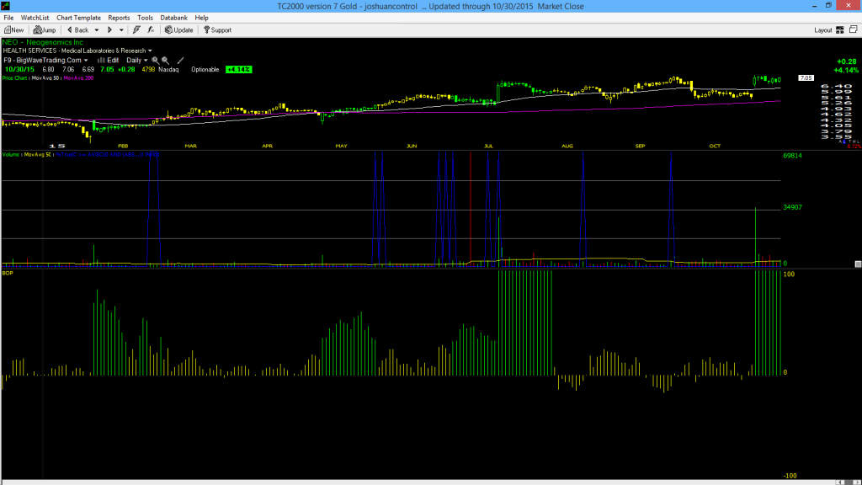Open the Tools menu
Viewport: 862px width, 485px height.
pyautogui.click(x=145, y=18)
